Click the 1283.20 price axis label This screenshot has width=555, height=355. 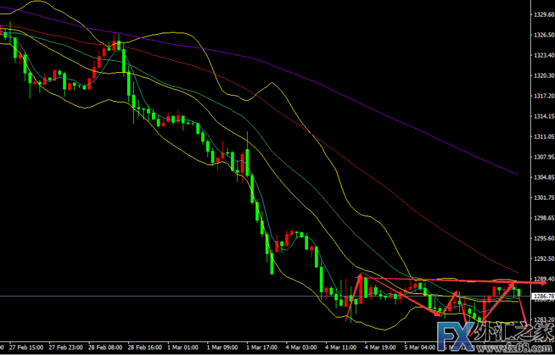click(x=545, y=320)
